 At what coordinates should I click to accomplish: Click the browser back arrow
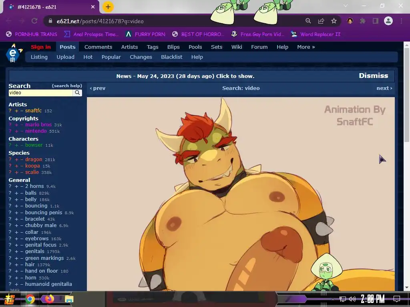(x=9, y=21)
